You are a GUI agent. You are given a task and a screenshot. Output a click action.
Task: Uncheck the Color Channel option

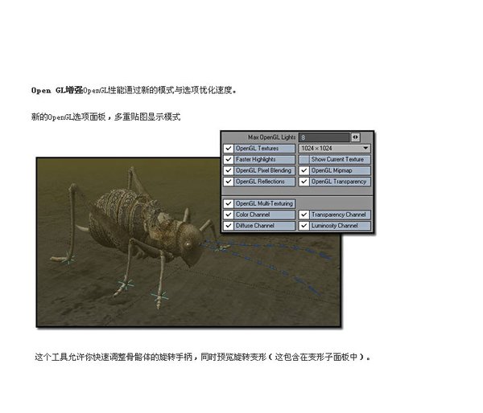pos(229,215)
